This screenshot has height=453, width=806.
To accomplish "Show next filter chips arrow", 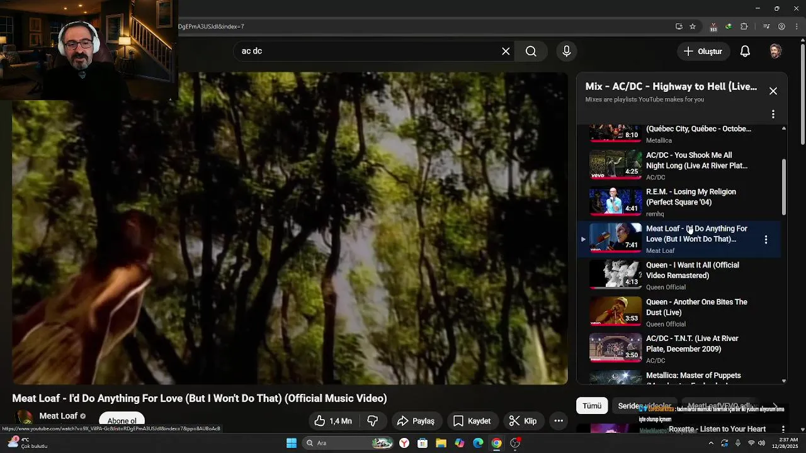I will click(775, 406).
